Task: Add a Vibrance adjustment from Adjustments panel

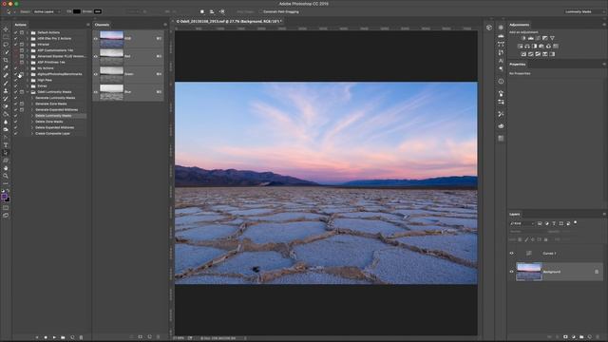Action: coord(552,38)
